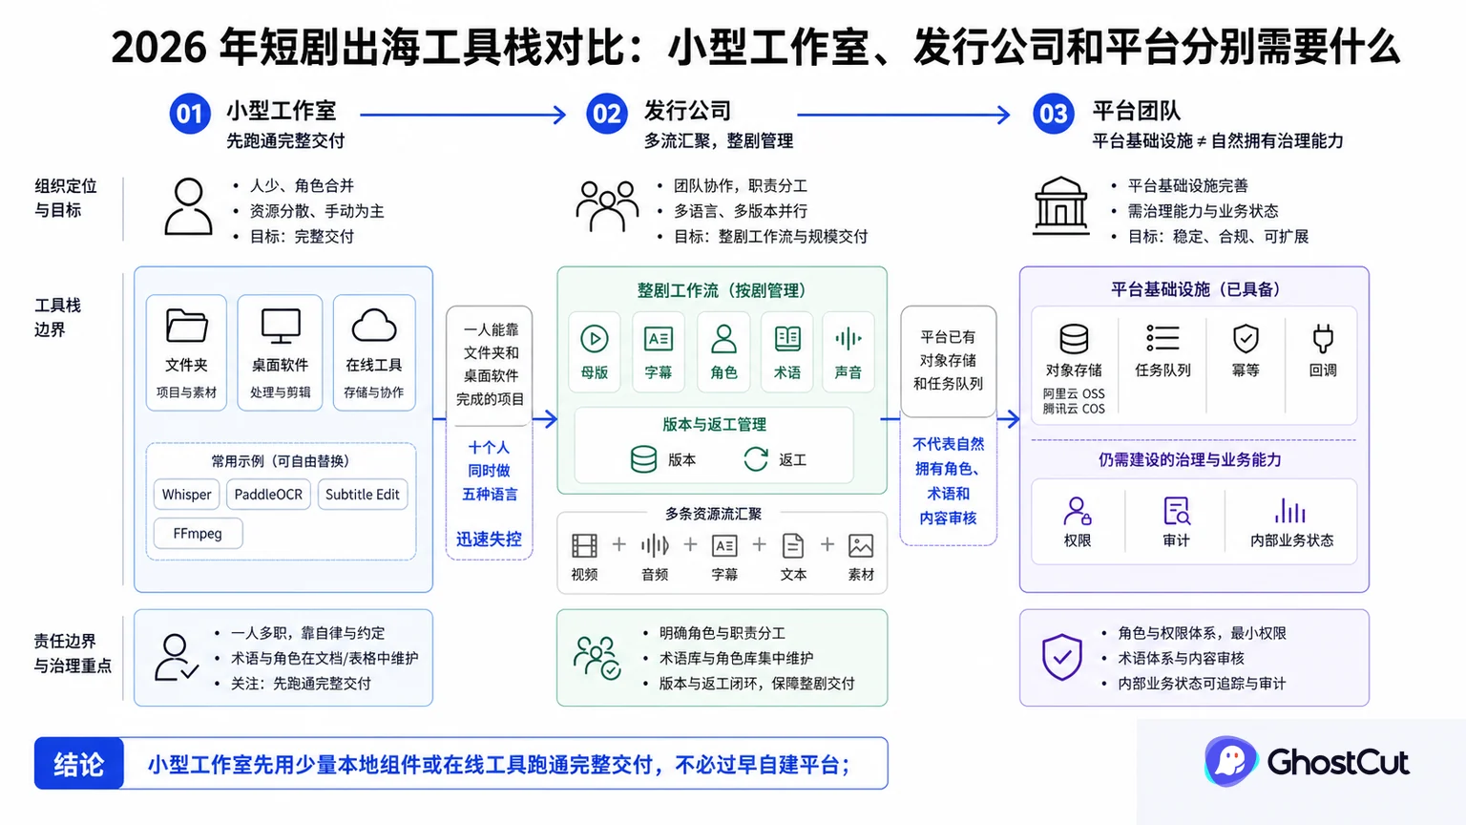Click the 02 badge beside 发行公司
The width and height of the screenshot is (1466, 825).
tap(607, 115)
